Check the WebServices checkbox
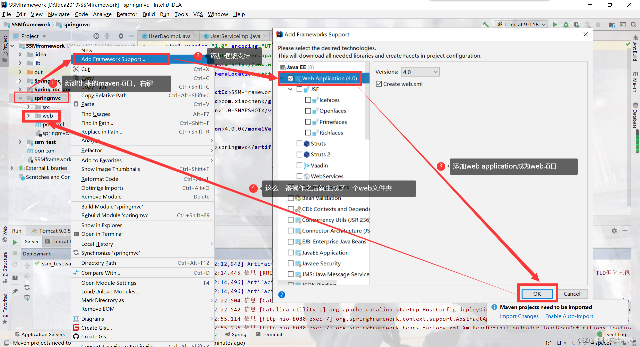 pyautogui.click(x=299, y=176)
